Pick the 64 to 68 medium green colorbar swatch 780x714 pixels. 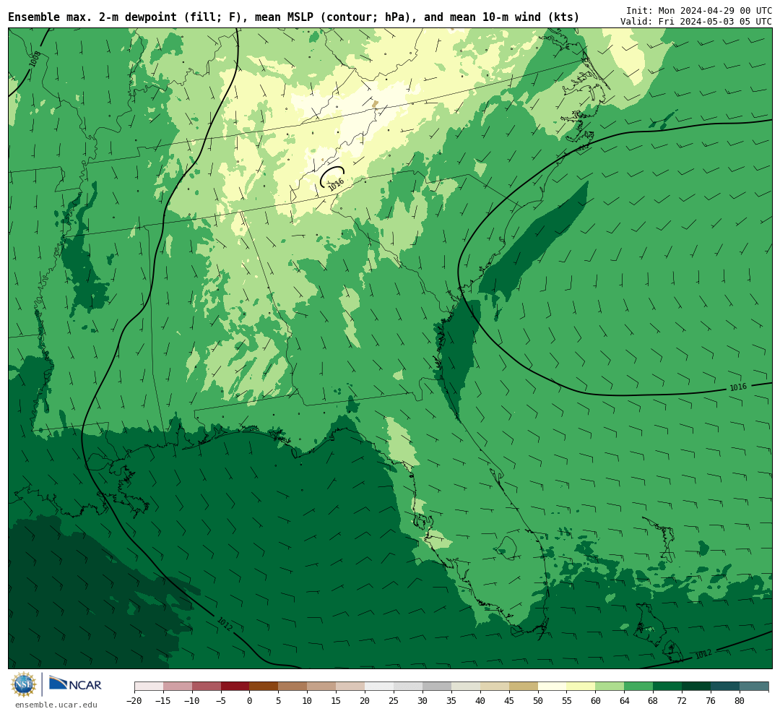tap(639, 687)
